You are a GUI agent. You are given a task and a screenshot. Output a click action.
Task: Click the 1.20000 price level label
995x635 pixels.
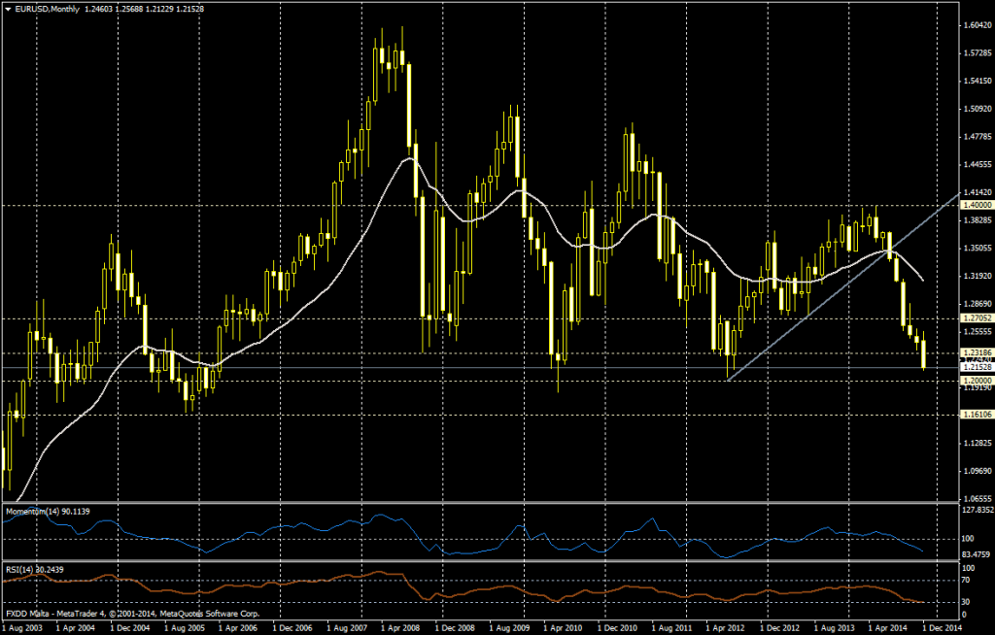click(973, 381)
